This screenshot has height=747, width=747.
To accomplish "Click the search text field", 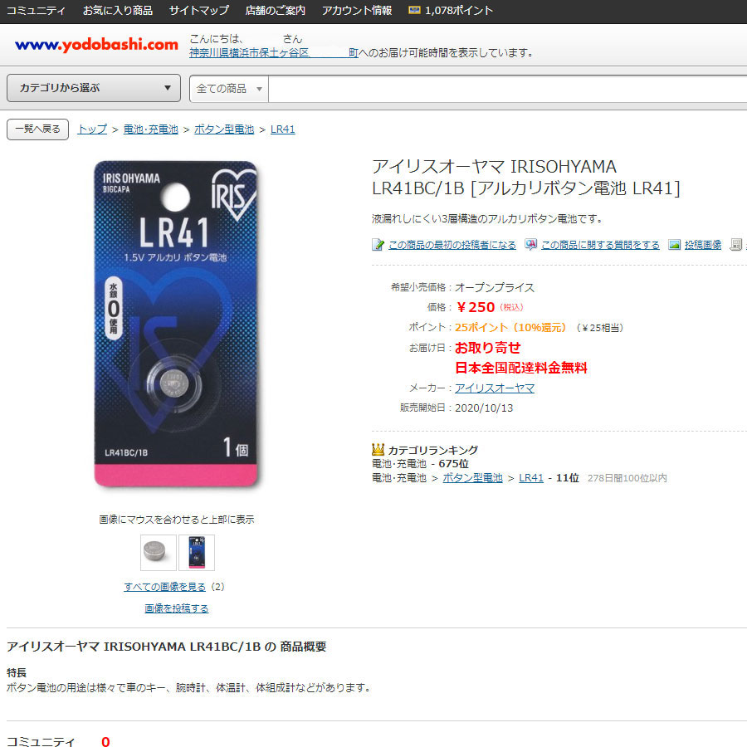I will pos(507,89).
